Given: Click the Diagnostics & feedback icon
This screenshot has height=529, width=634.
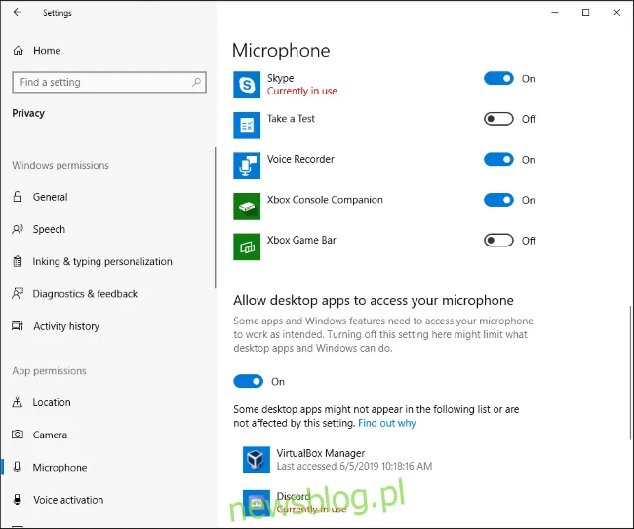Looking at the screenshot, I should 18,293.
